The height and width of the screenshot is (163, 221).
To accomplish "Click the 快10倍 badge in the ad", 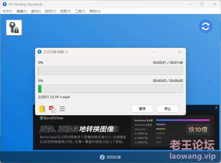I will 198,130.
